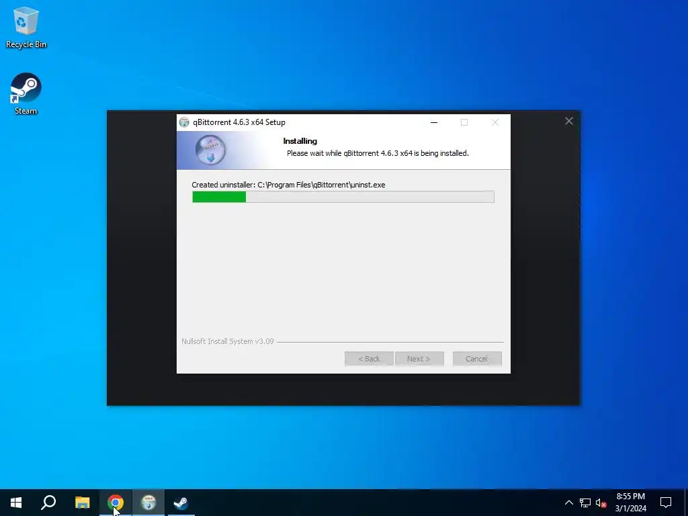Minimize the qBittorrent Setup window

coord(434,122)
